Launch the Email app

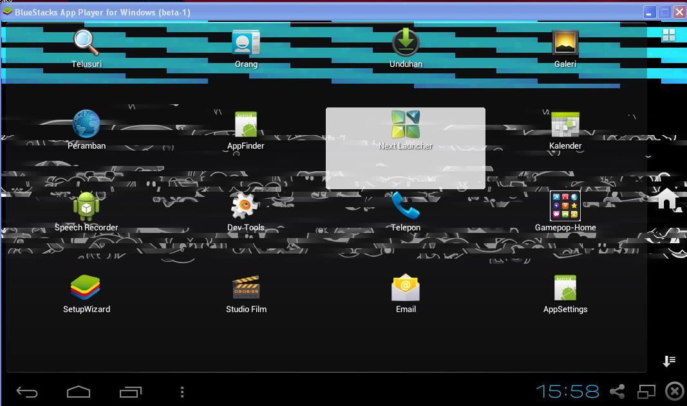pos(406,287)
